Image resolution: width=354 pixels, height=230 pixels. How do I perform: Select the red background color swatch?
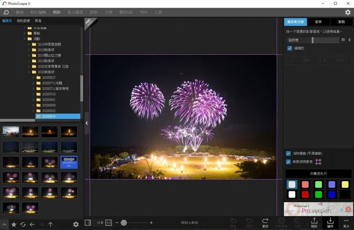point(305,194)
